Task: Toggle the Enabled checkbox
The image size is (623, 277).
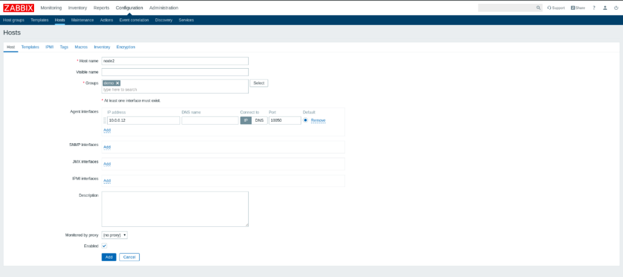Action: pos(104,246)
